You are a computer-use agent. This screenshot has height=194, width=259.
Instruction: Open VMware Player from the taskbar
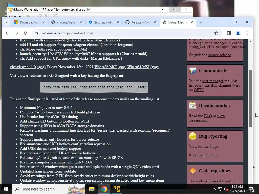coord(116,189)
